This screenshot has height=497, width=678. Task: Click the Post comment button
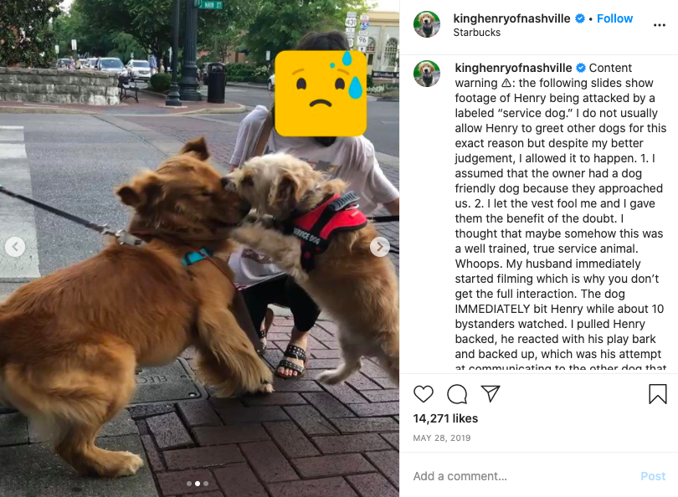tap(653, 476)
